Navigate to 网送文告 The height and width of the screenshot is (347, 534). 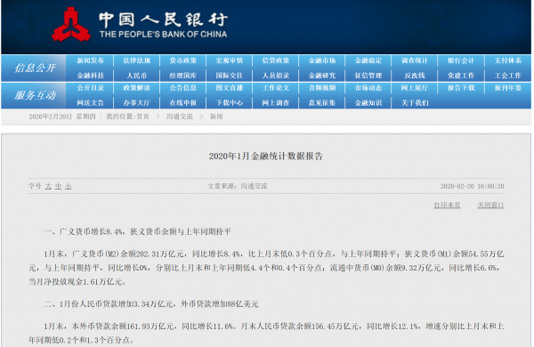(x=90, y=103)
